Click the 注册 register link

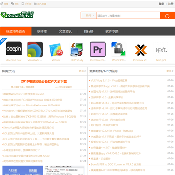click(171, 4)
